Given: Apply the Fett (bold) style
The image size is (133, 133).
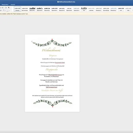Looking at the screenshot, I should coord(121,9).
